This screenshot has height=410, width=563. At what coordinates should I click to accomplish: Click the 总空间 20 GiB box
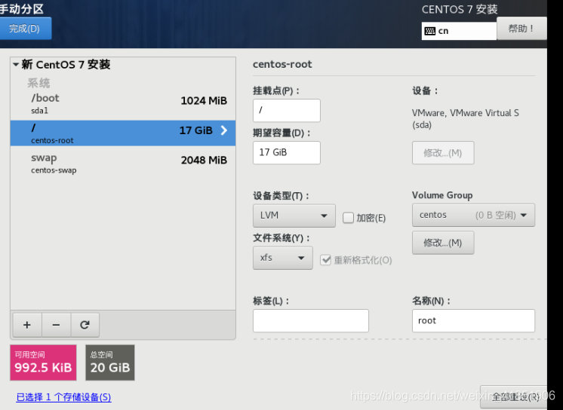coord(110,363)
